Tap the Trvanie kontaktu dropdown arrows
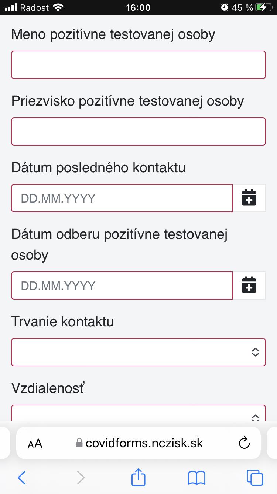 [x=255, y=352]
